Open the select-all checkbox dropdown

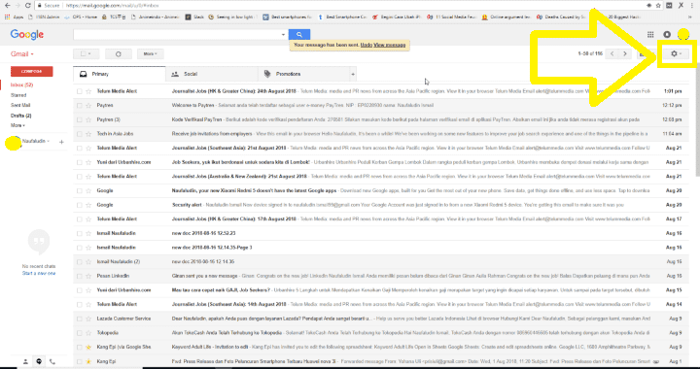click(x=86, y=54)
